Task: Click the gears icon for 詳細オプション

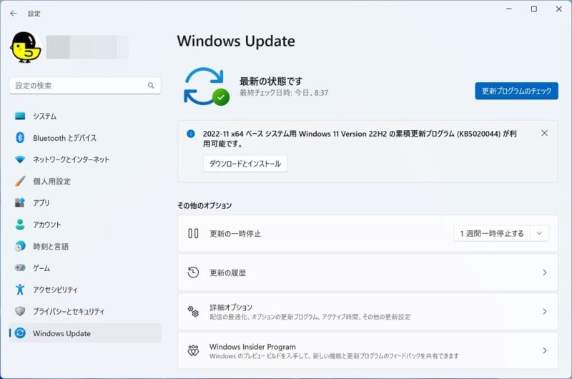Action: coord(193,312)
